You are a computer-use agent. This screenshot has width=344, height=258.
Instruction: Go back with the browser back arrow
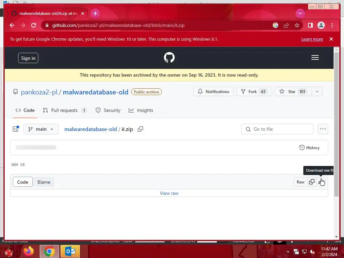point(12,25)
